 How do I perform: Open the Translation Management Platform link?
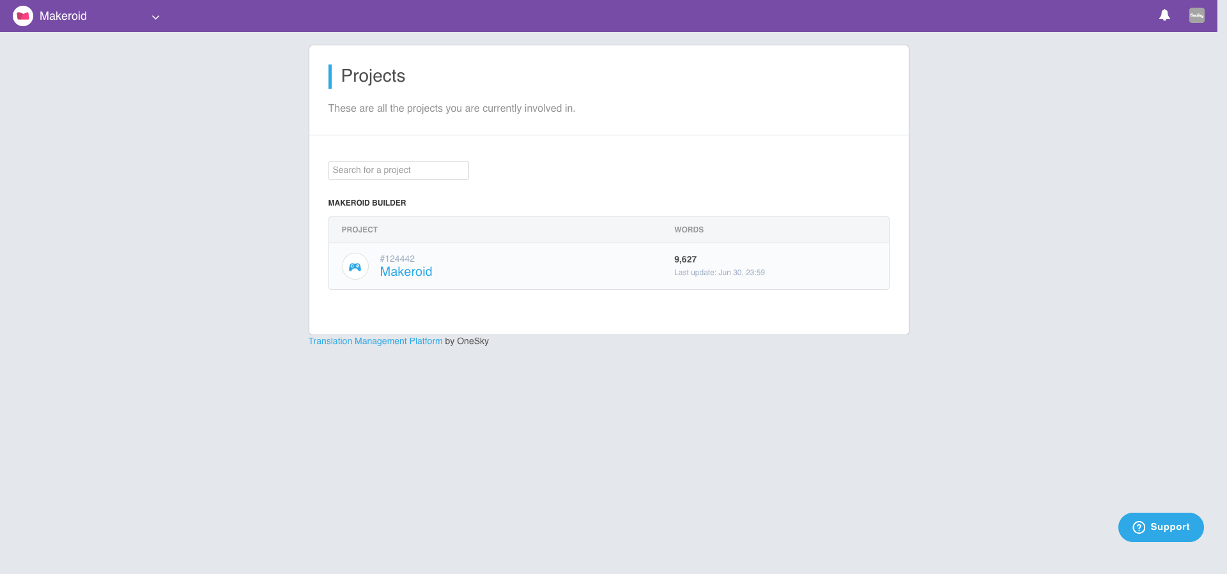click(375, 342)
